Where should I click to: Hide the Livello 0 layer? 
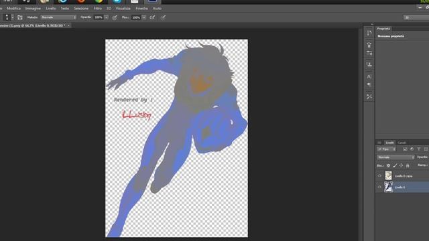point(379,187)
